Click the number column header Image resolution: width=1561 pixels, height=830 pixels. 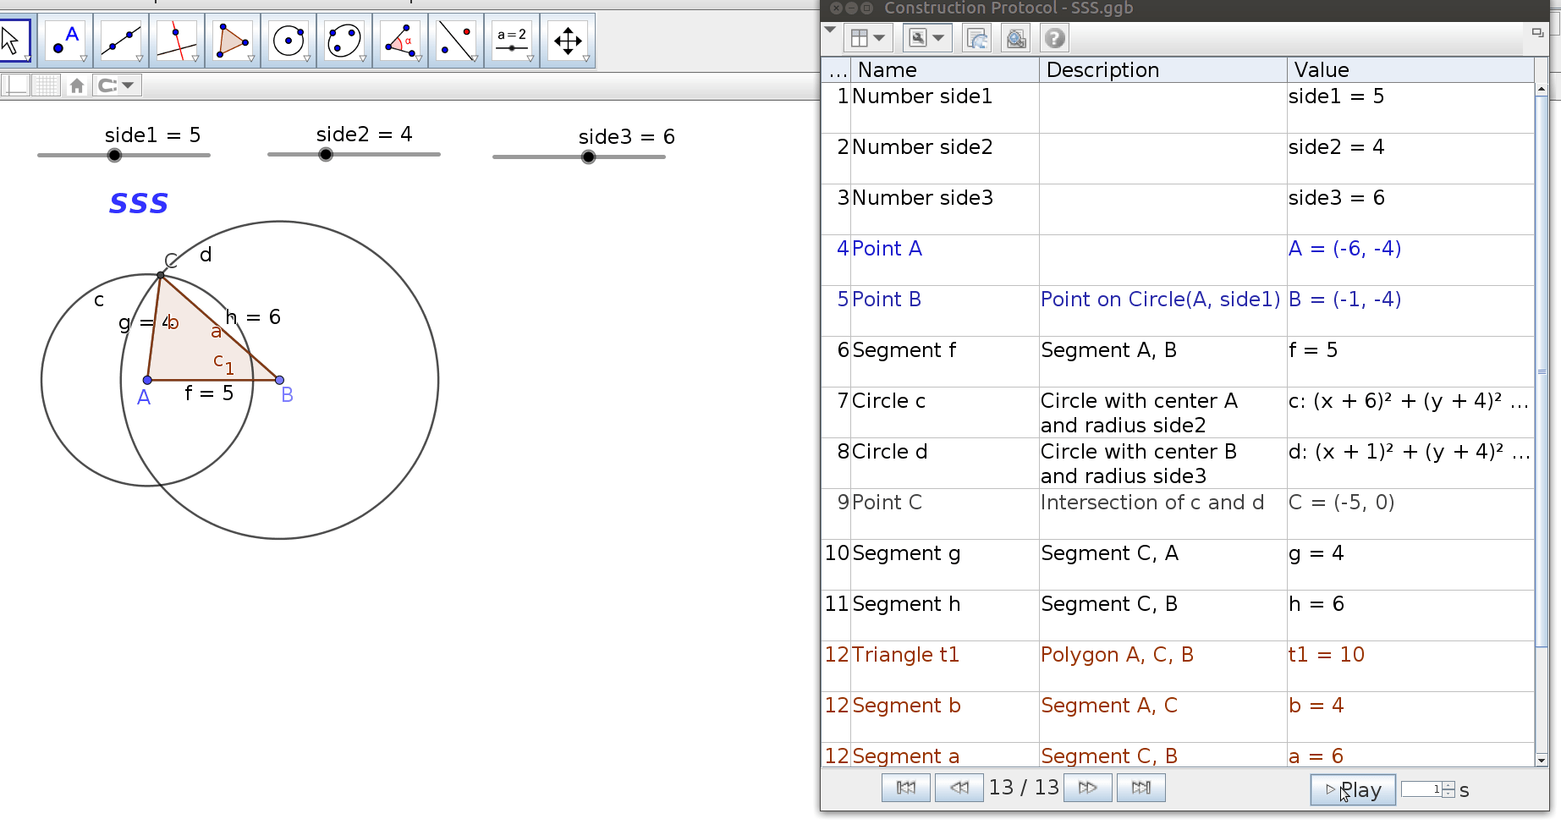[836, 70]
